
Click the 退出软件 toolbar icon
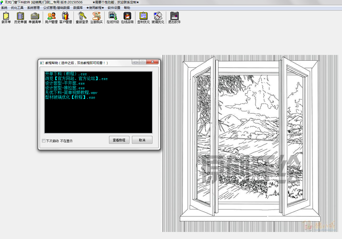pos(174,18)
